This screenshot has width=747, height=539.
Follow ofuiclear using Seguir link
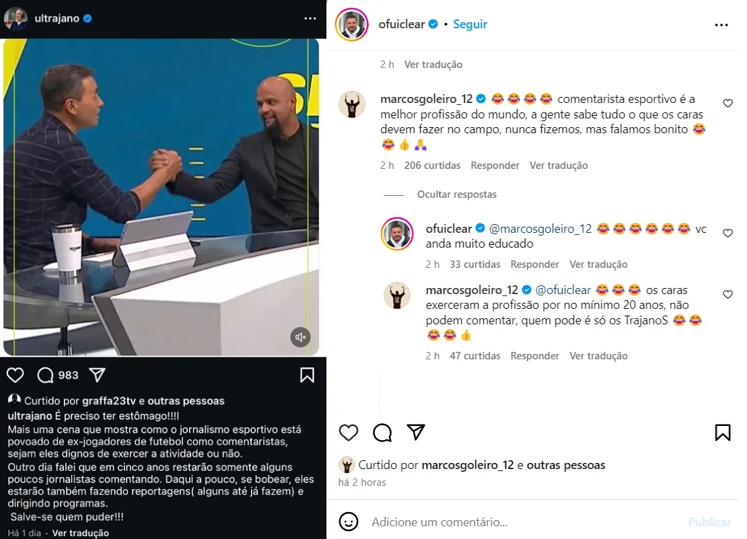[x=470, y=24]
